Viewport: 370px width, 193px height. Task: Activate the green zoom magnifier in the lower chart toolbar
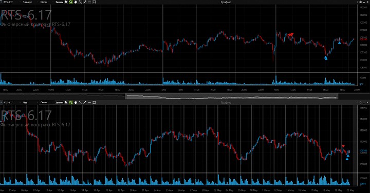71,102
